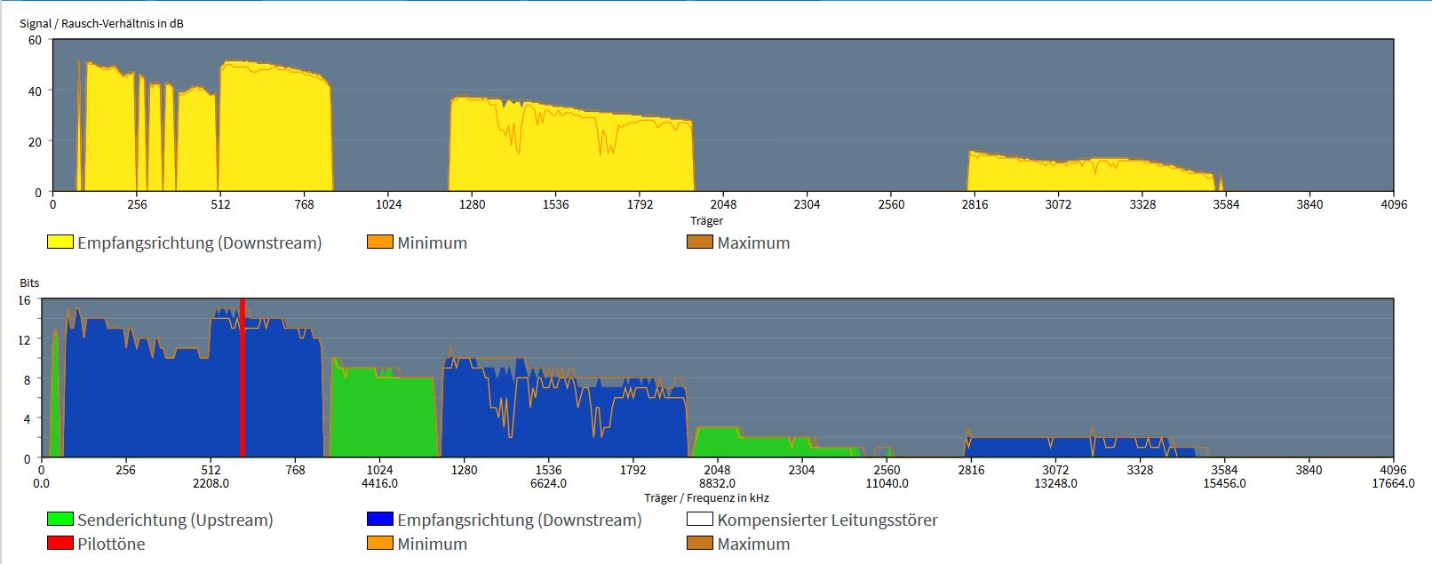Click the '40' y-axis value
Screen dimensions: 1432x564
point(35,91)
